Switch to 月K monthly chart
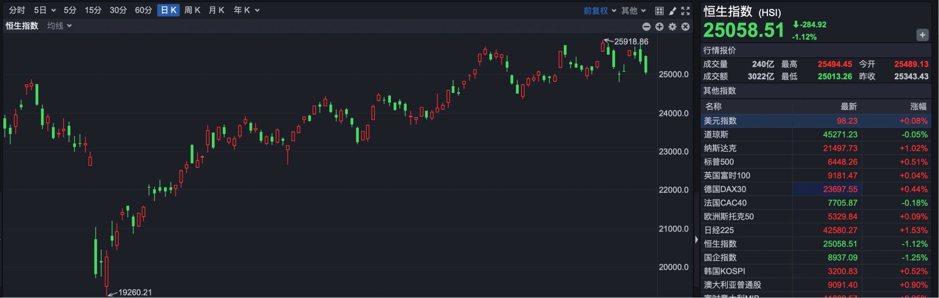Viewport: 939px width, 298px height. click(x=216, y=10)
